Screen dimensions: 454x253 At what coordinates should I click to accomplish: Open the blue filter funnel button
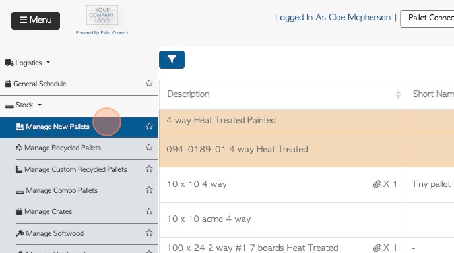coord(172,59)
